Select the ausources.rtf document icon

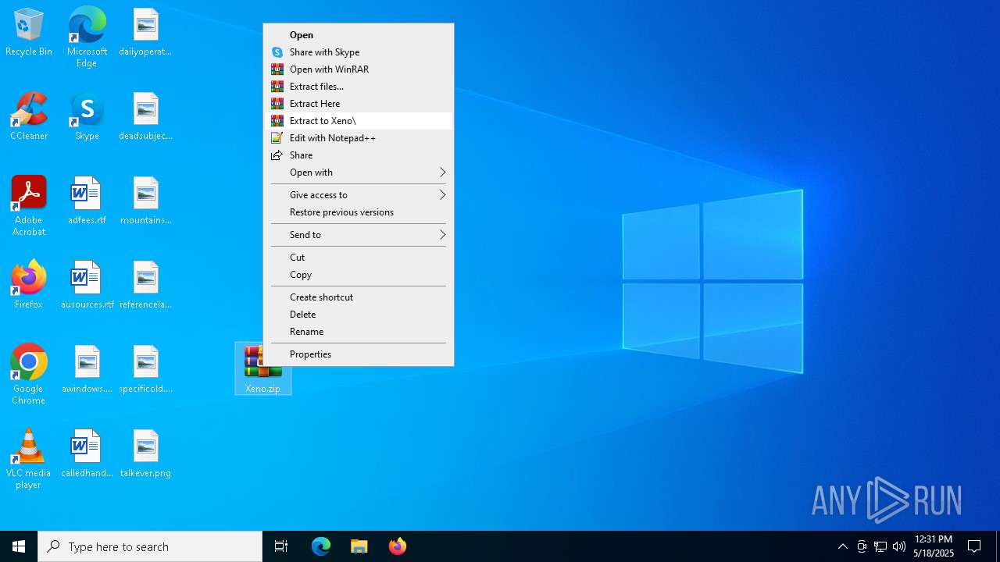(x=87, y=286)
